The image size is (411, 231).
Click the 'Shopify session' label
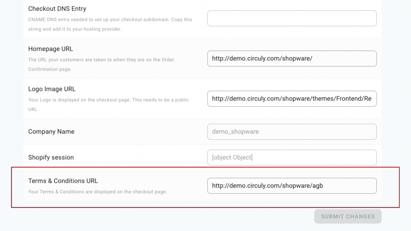coord(51,157)
